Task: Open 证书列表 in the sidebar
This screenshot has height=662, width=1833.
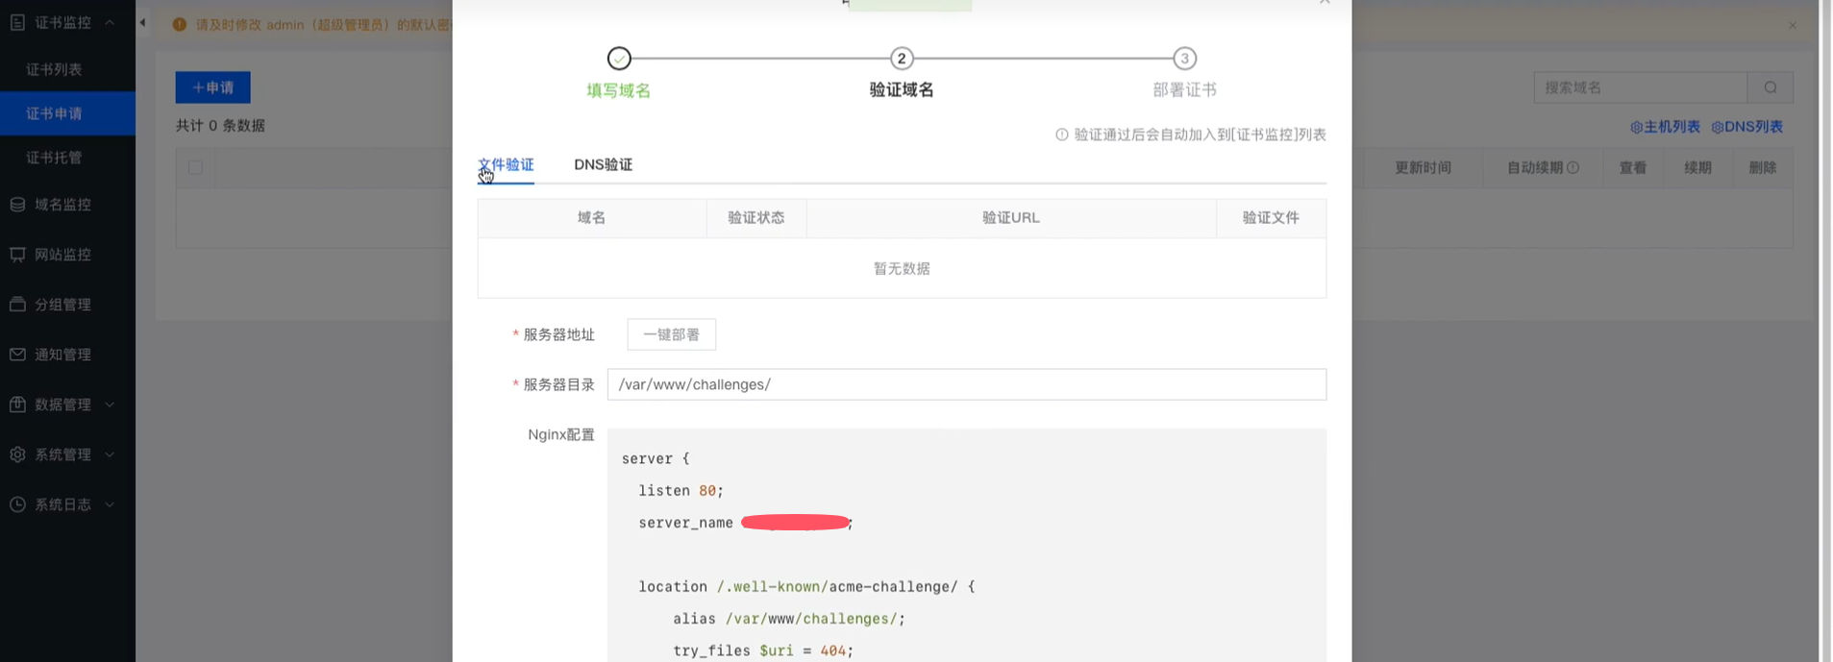Action: tap(54, 69)
